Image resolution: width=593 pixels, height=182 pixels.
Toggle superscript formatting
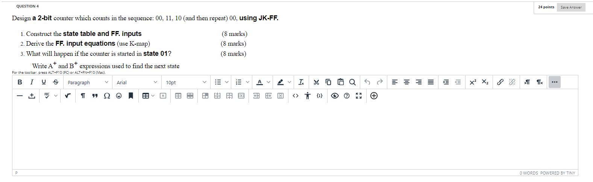point(473,82)
